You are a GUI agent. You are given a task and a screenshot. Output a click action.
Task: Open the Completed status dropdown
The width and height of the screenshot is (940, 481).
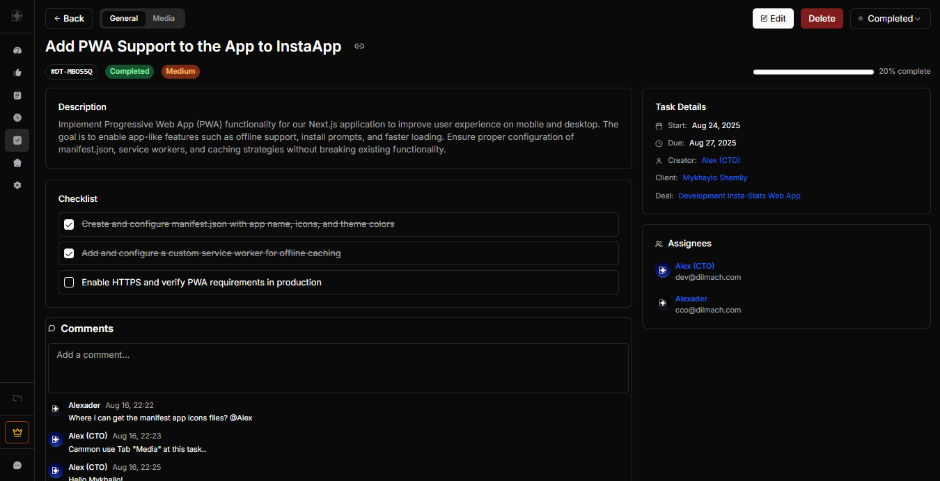[x=890, y=19]
